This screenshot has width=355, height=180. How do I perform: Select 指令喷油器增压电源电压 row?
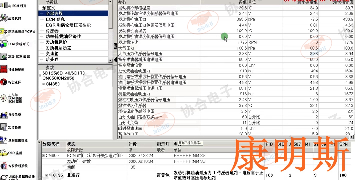235,60
